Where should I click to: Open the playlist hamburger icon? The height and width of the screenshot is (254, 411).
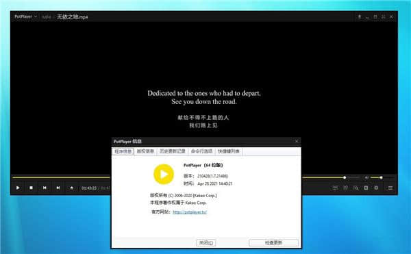(390, 188)
